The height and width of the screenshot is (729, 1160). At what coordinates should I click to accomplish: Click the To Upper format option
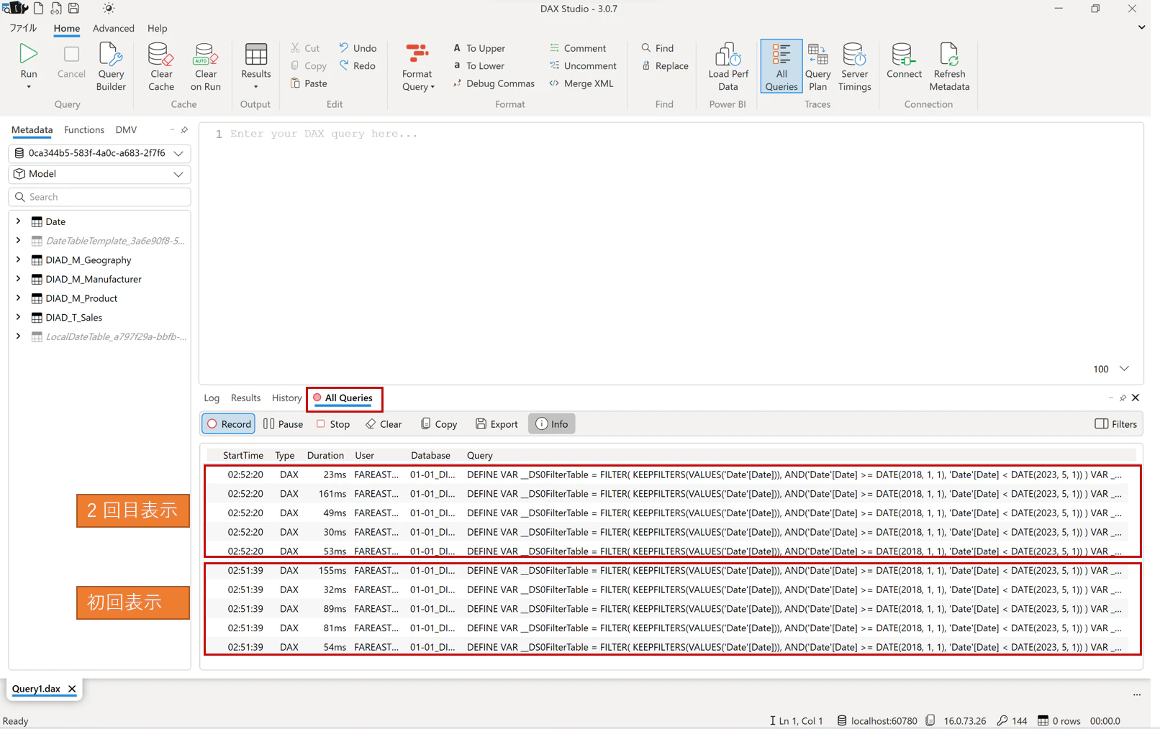pos(479,48)
